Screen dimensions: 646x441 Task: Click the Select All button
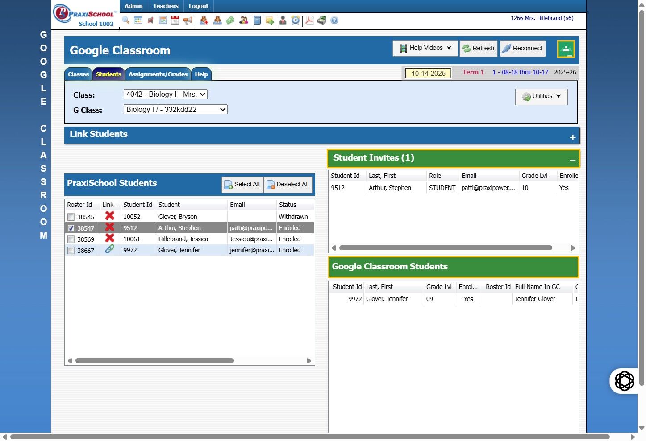[242, 185]
